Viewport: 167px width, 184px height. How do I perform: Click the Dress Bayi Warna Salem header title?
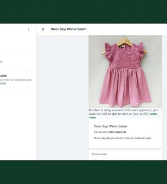[x=69, y=29]
